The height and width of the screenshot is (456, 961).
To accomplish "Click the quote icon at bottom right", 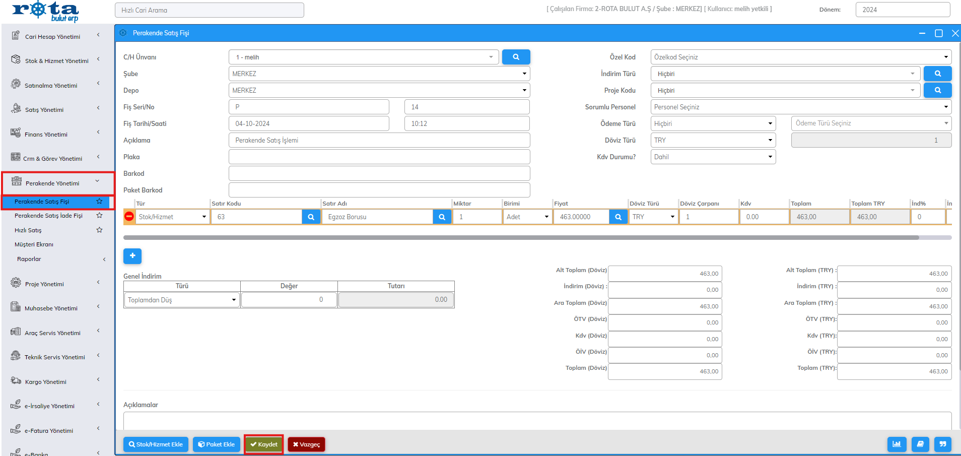I will pos(942,444).
